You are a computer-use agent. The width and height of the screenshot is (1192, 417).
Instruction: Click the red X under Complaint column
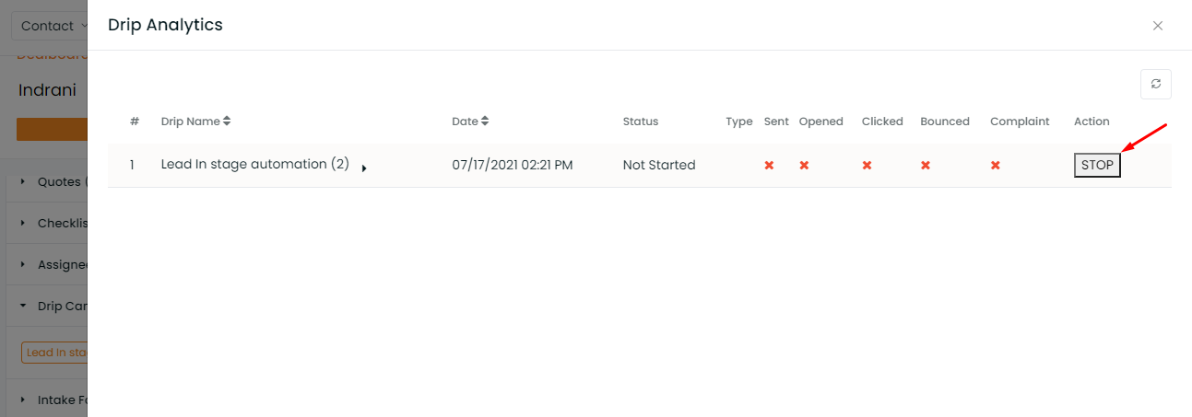click(x=995, y=166)
